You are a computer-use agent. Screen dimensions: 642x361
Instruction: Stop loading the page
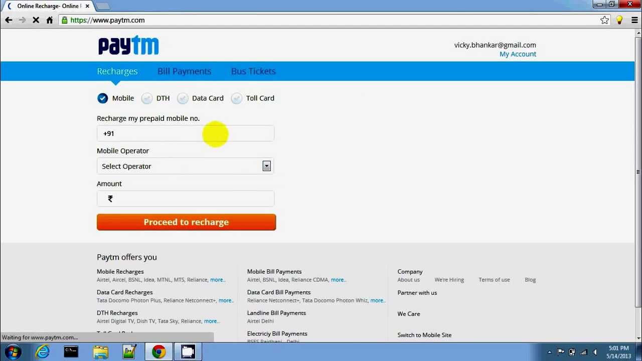tap(36, 20)
